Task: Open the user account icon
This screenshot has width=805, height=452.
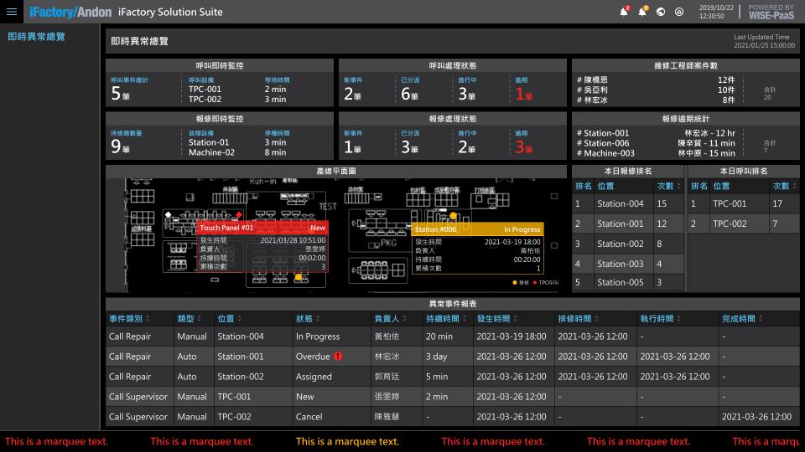Action: (x=679, y=12)
